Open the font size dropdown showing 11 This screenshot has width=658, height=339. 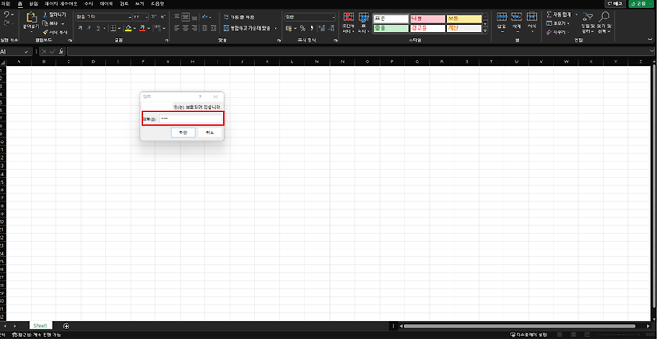(147, 18)
